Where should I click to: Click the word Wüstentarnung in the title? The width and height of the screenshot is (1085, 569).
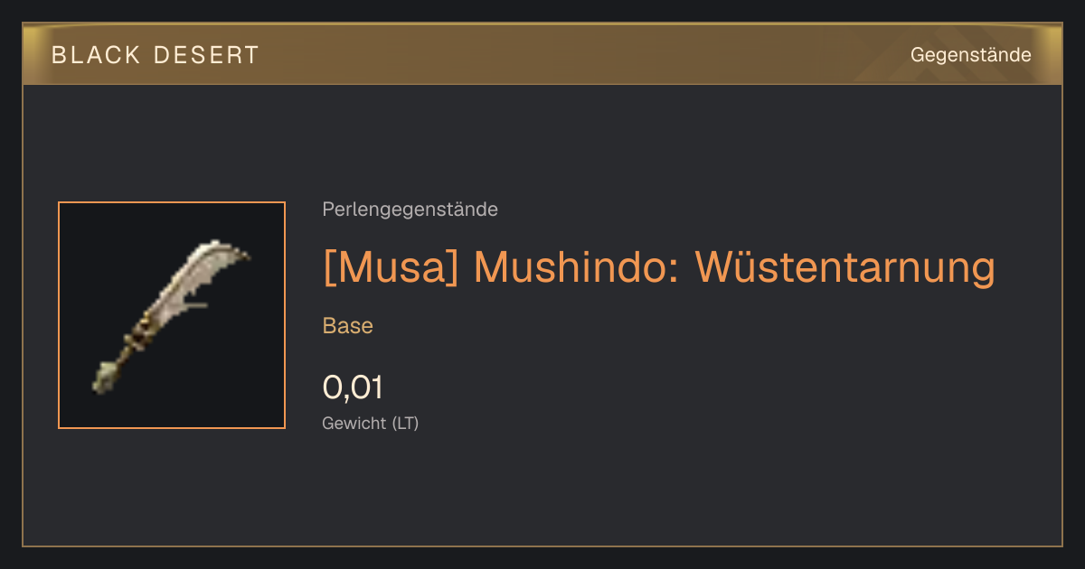point(844,266)
